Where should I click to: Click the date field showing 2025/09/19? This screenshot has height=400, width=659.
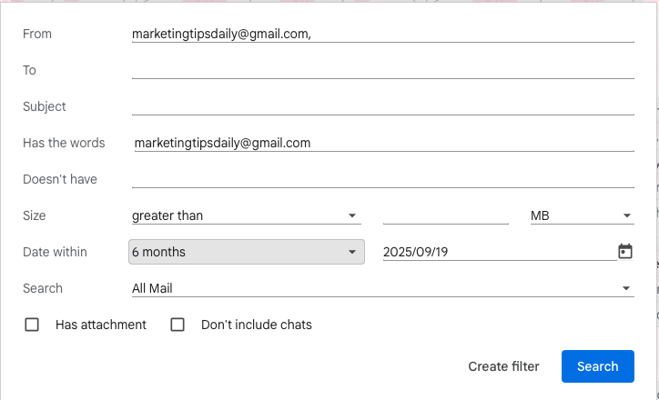pyautogui.click(x=496, y=252)
